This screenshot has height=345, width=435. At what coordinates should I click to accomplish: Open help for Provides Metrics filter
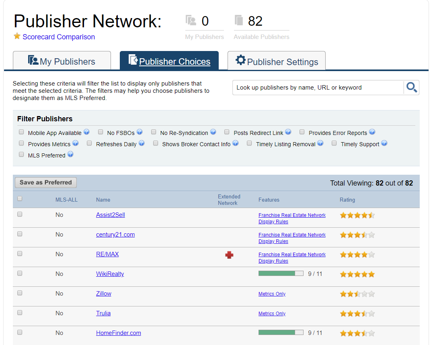click(x=76, y=143)
